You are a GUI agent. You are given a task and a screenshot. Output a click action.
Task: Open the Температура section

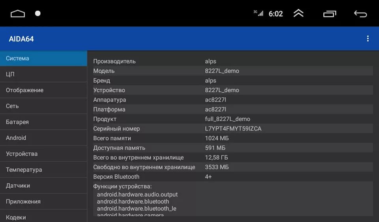click(43, 170)
